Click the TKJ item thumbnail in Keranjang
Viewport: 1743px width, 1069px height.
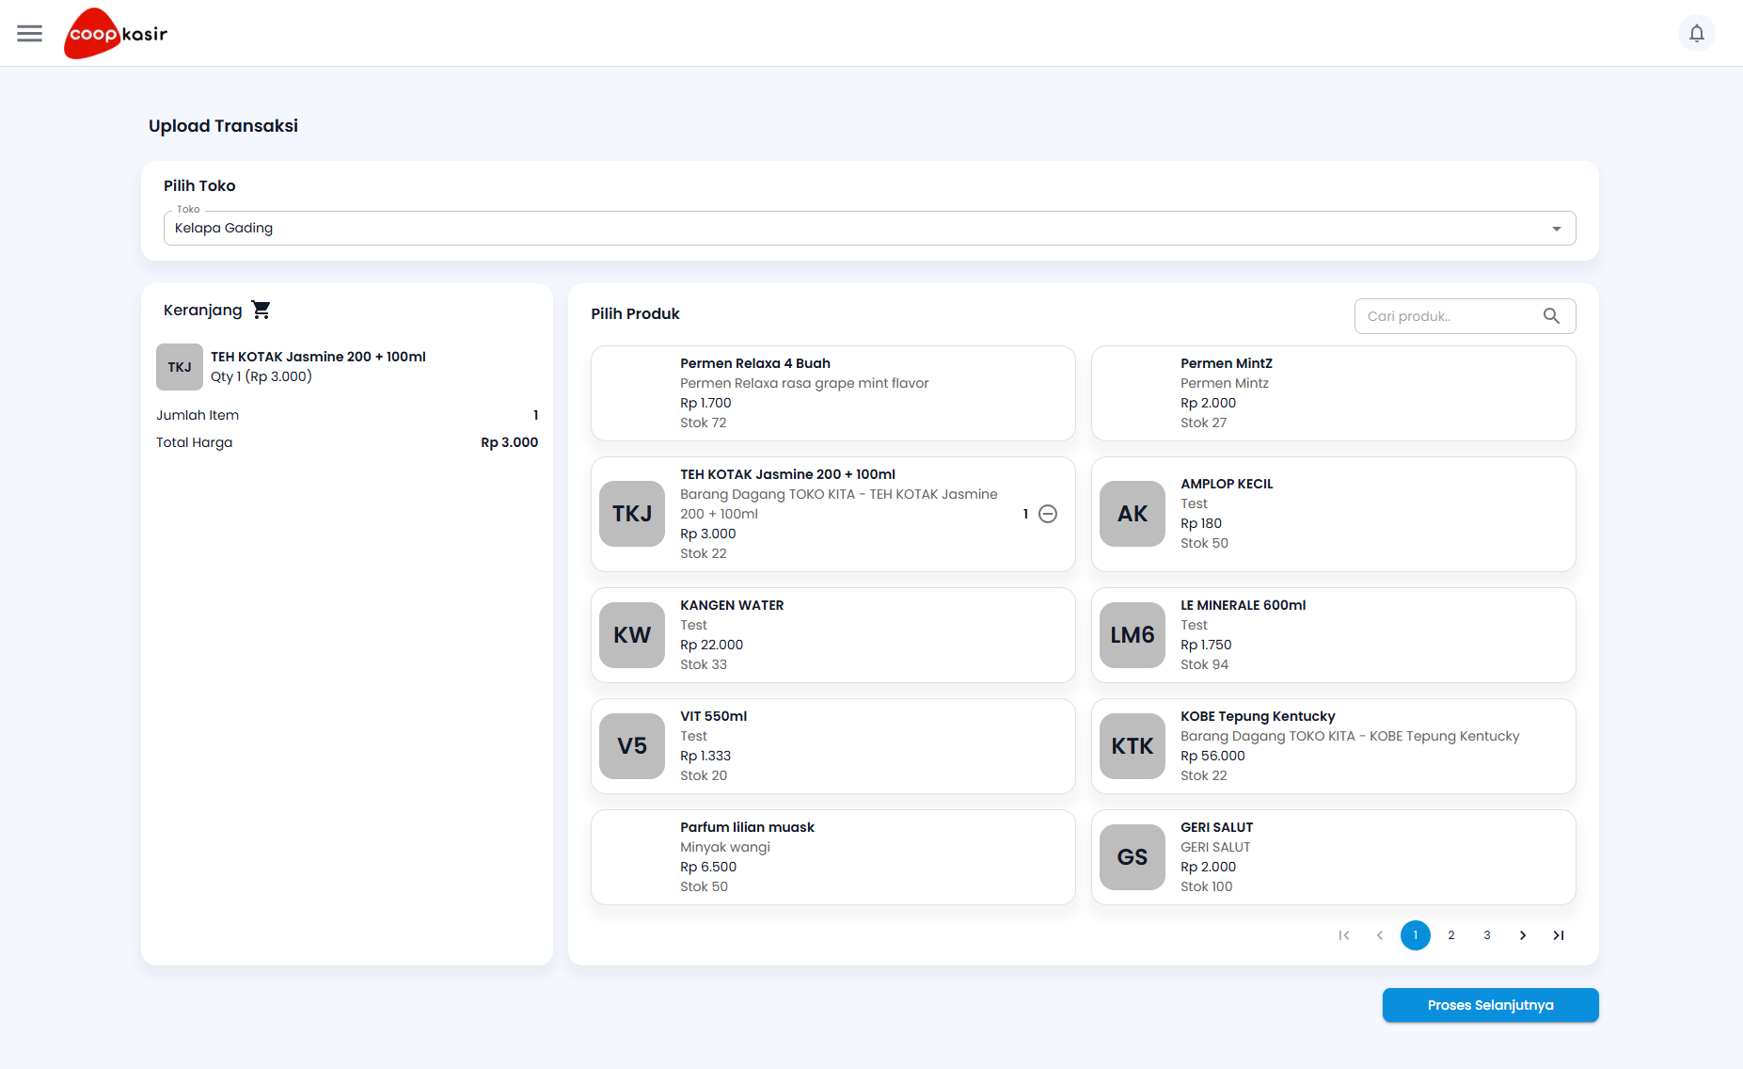pyautogui.click(x=179, y=367)
